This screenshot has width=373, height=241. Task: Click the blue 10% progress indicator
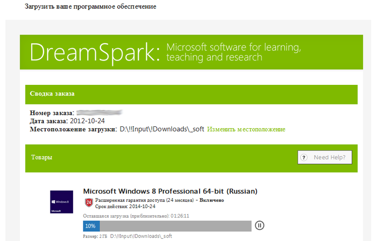coord(90,226)
